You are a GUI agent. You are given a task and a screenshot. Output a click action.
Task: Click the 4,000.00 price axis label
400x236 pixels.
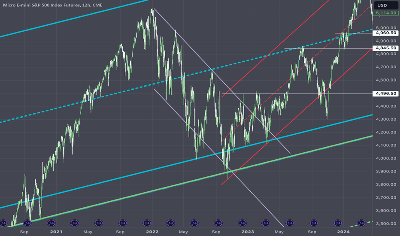pos(386,158)
